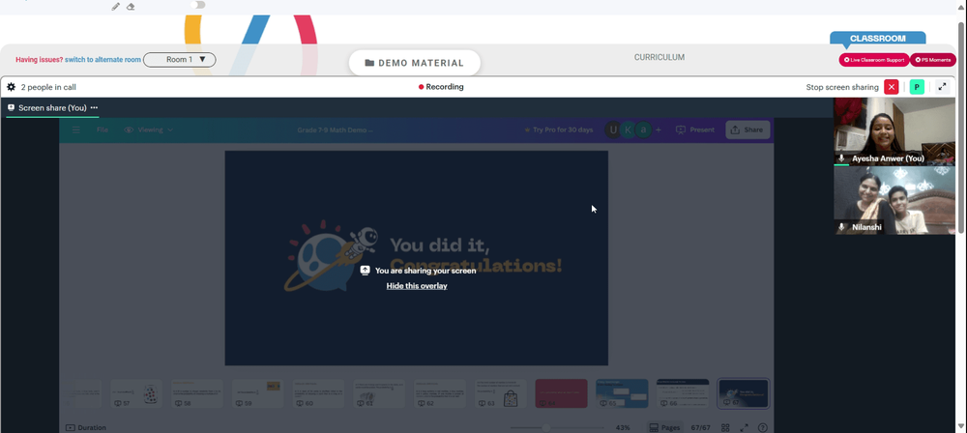Click Nilanshi's microphone icon

pyautogui.click(x=842, y=227)
